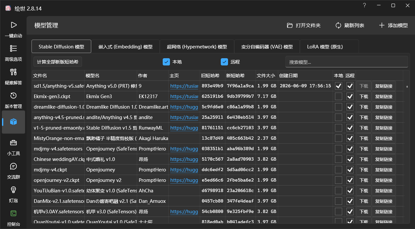This screenshot has height=229, width=415.
Task: Open 灯泡 lightbulb sidebar icon
Action: pos(13,190)
